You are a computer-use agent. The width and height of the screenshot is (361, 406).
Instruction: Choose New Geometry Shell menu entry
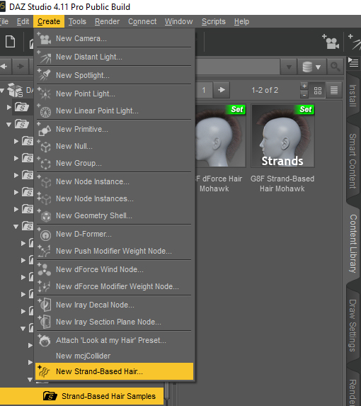click(x=114, y=215)
